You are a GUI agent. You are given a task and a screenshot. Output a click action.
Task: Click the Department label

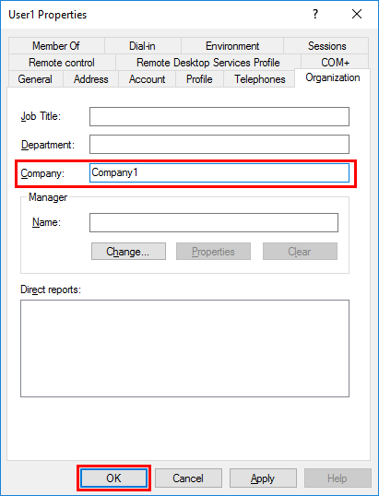click(48, 145)
